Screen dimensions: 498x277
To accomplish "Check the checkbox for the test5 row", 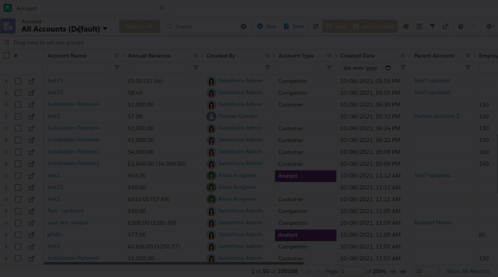I will tap(18, 199).
